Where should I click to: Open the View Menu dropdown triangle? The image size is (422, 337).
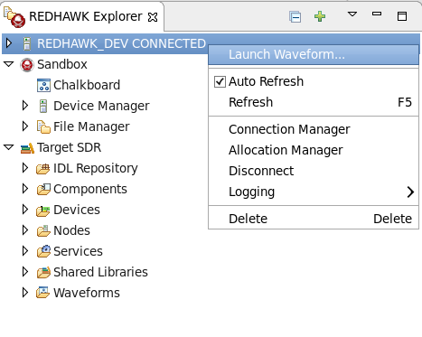[x=352, y=14]
